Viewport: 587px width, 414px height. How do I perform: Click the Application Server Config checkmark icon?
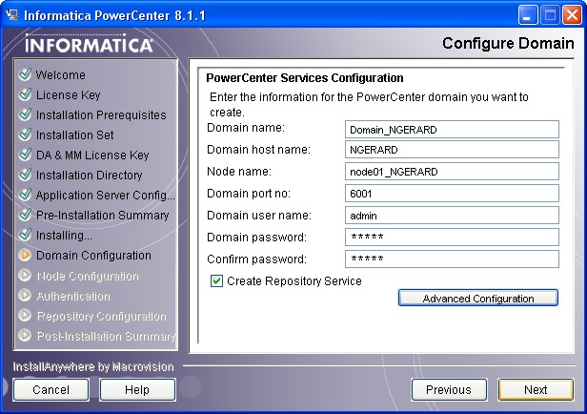pos(25,195)
